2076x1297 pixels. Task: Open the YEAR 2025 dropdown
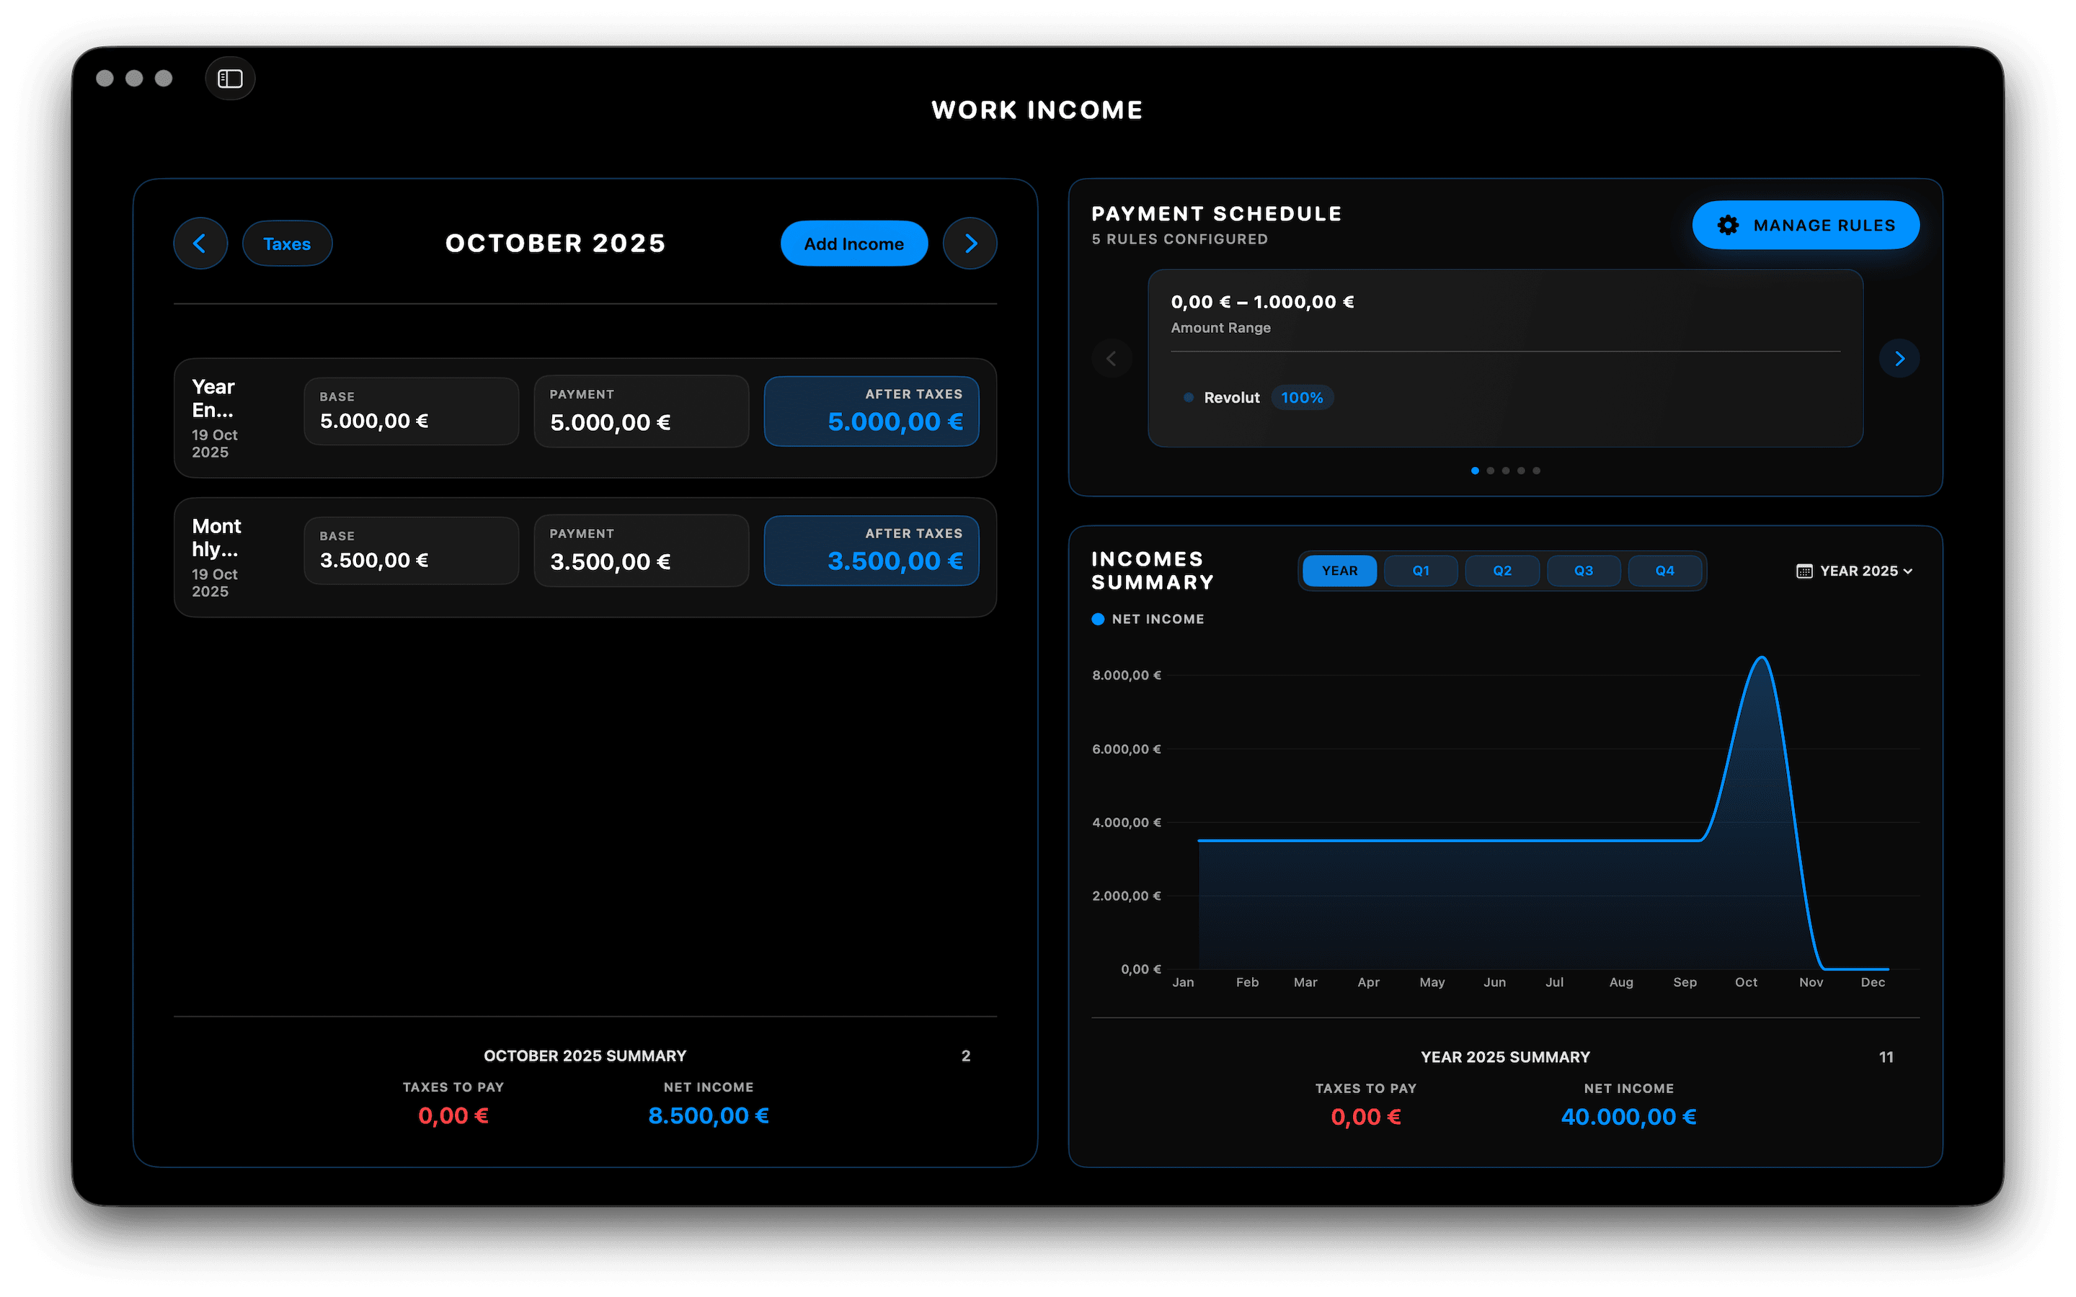coord(1855,571)
